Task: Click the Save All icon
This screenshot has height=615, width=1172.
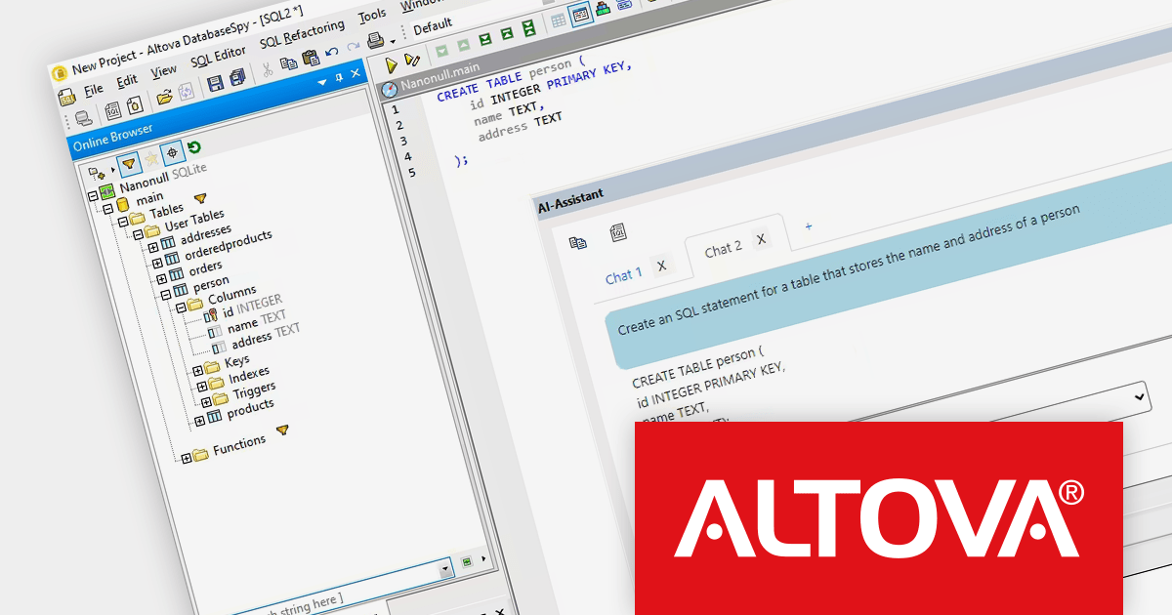Action: [235, 79]
